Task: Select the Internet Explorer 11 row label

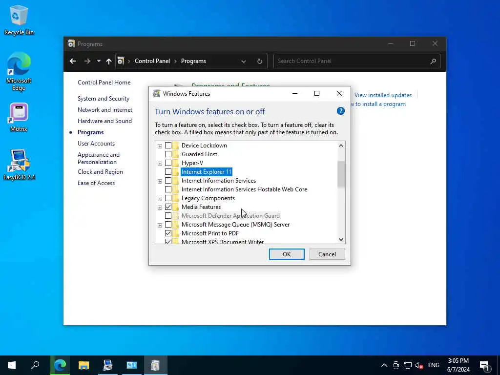Action: point(207,172)
